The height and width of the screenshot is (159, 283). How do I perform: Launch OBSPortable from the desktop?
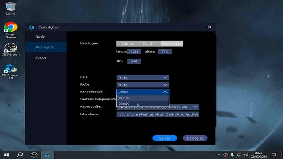click(11, 49)
